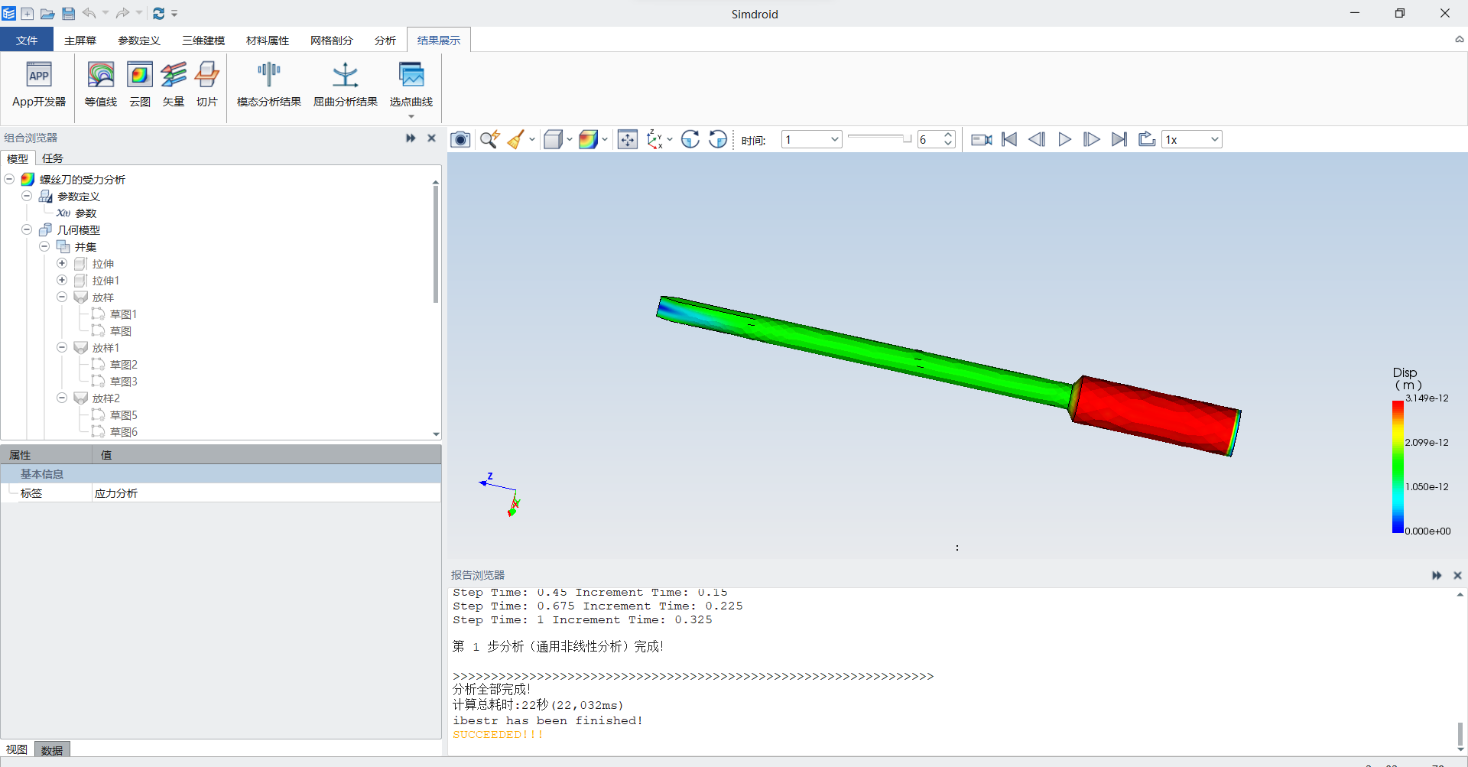Click the 应力分析 label value cell
1468x767 pixels.
tap(266, 493)
